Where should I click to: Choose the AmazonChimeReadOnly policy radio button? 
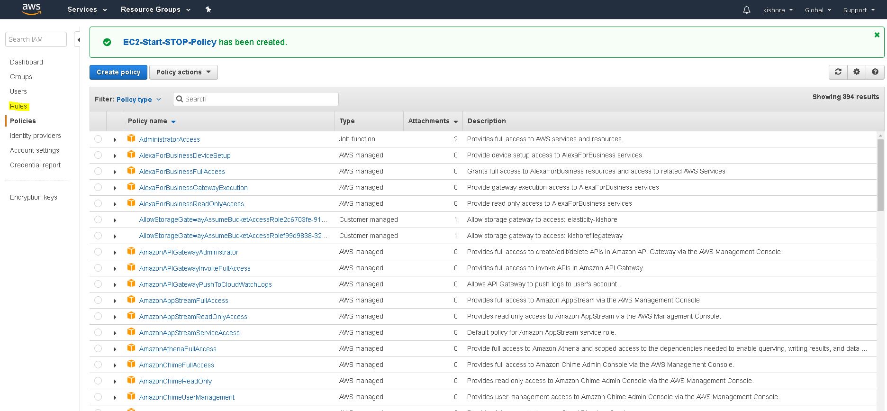(x=98, y=381)
